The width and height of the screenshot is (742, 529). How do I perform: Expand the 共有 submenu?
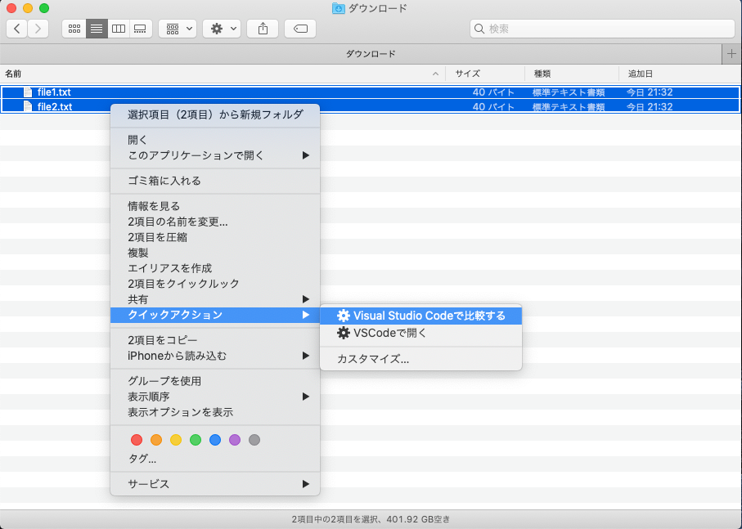pyautogui.click(x=214, y=298)
